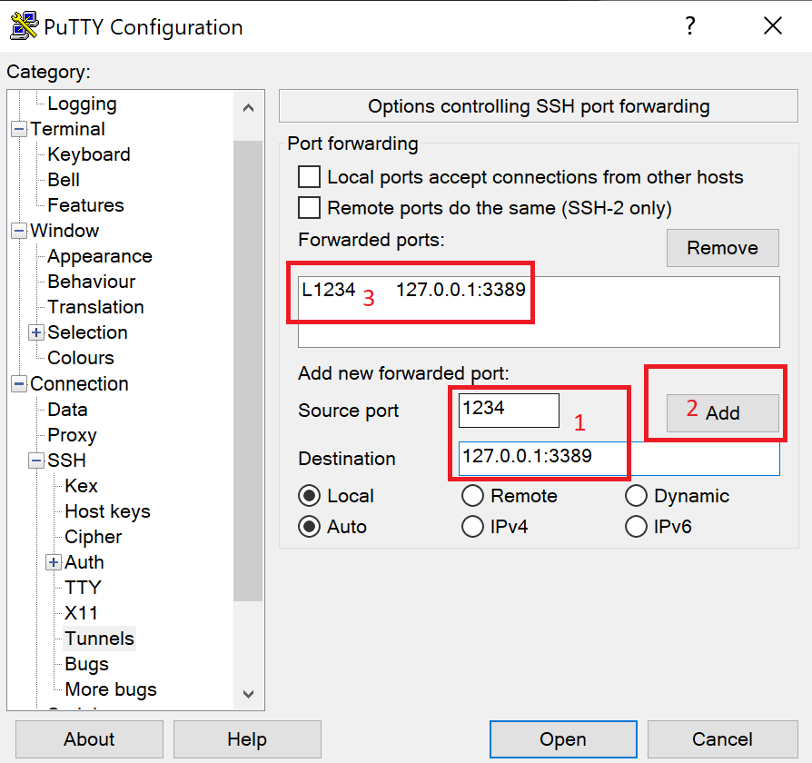This screenshot has height=763, width=812.
Task: Select the Local forwarding radio button
Action: click(309, 496)
